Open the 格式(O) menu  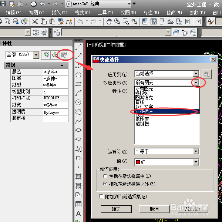pyautogui.click(x=83, y=13)
